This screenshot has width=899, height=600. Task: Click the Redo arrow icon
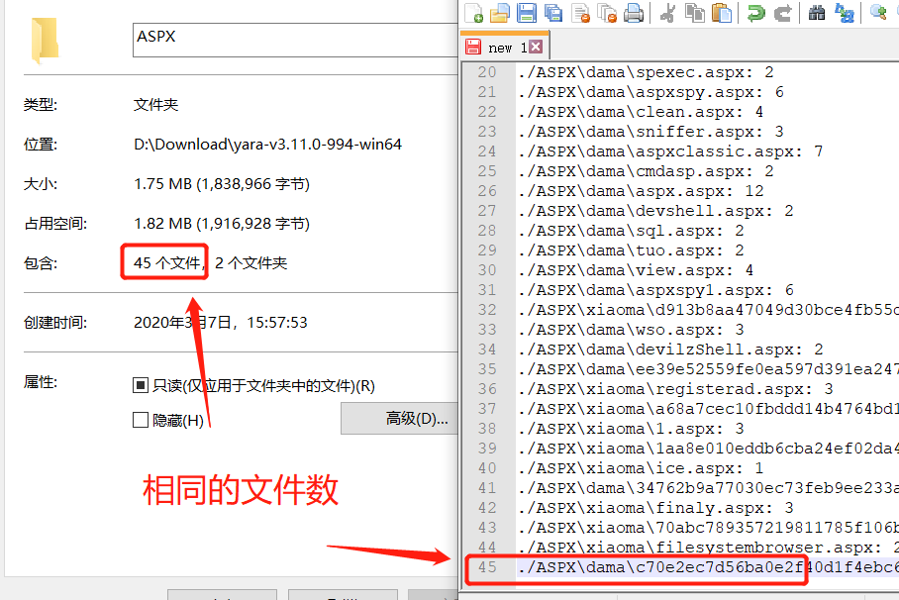(782, 13)
